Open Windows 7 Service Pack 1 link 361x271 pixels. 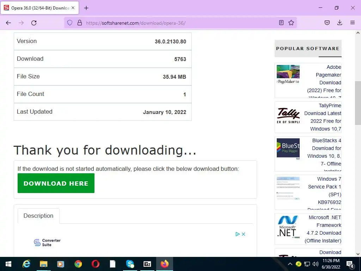click(324, 193)
